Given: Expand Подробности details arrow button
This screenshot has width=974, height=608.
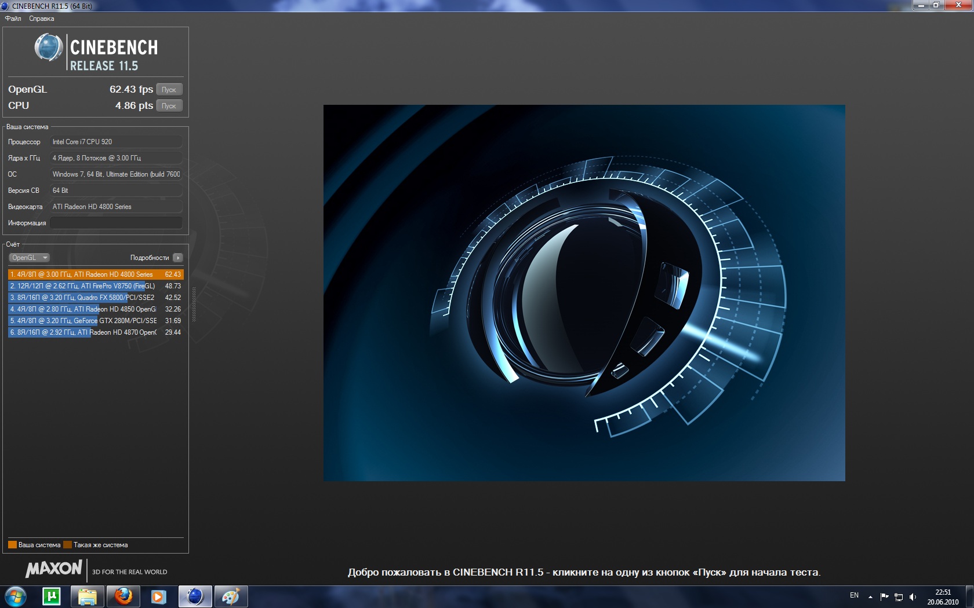Looking at the screenshot, I should point(178,258).
